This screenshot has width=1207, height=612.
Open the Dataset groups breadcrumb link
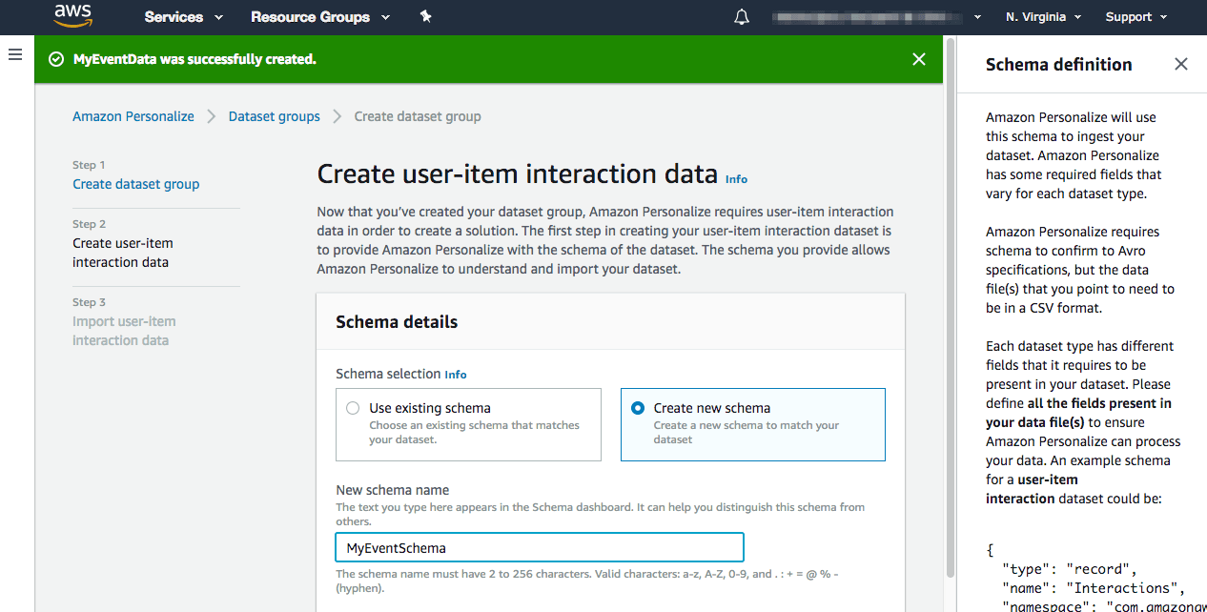click(x=274, y=115)
